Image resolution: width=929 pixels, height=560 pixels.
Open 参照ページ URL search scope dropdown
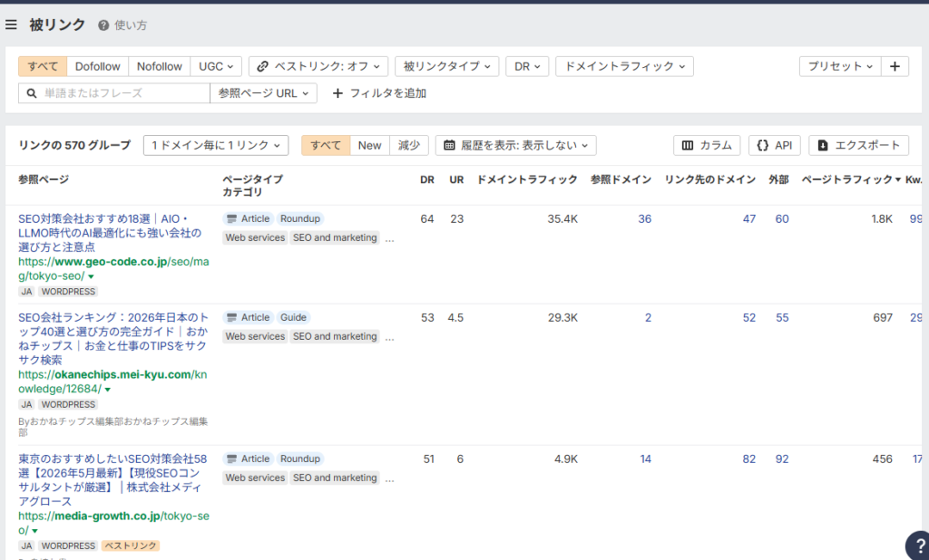pos(264,93)
